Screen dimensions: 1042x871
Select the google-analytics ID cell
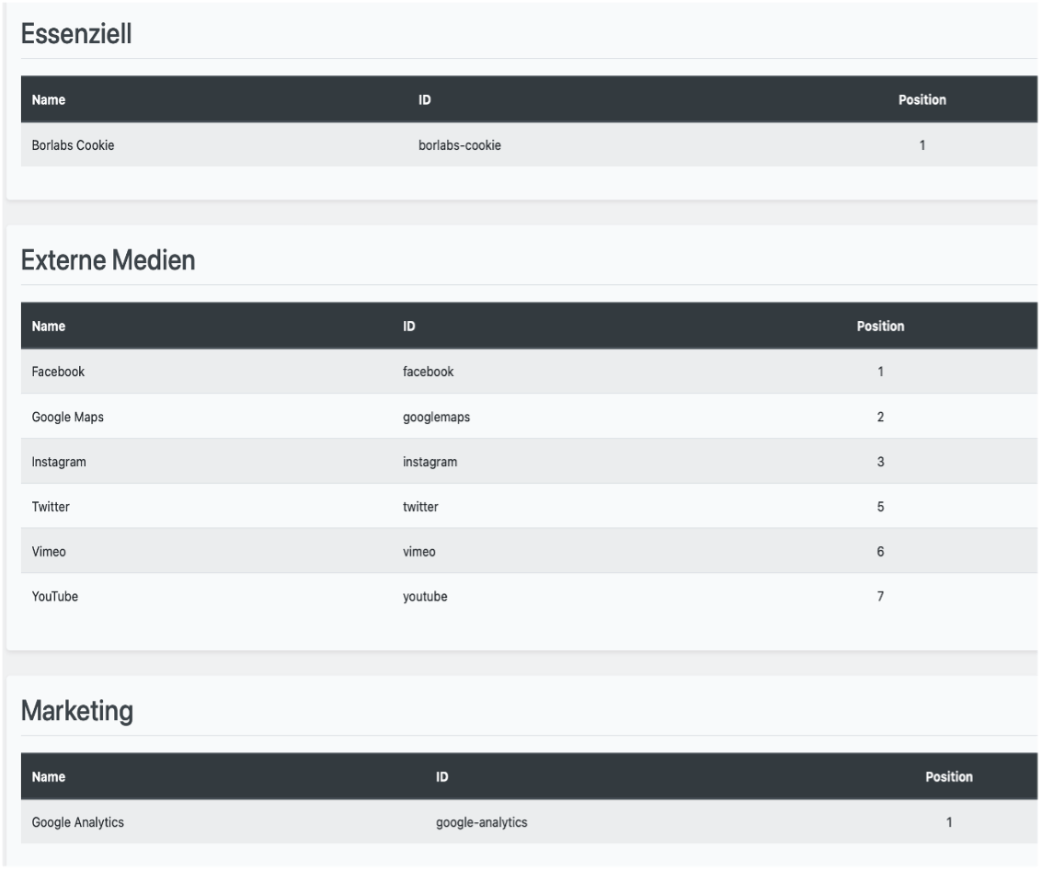click(x=481, y=822)
